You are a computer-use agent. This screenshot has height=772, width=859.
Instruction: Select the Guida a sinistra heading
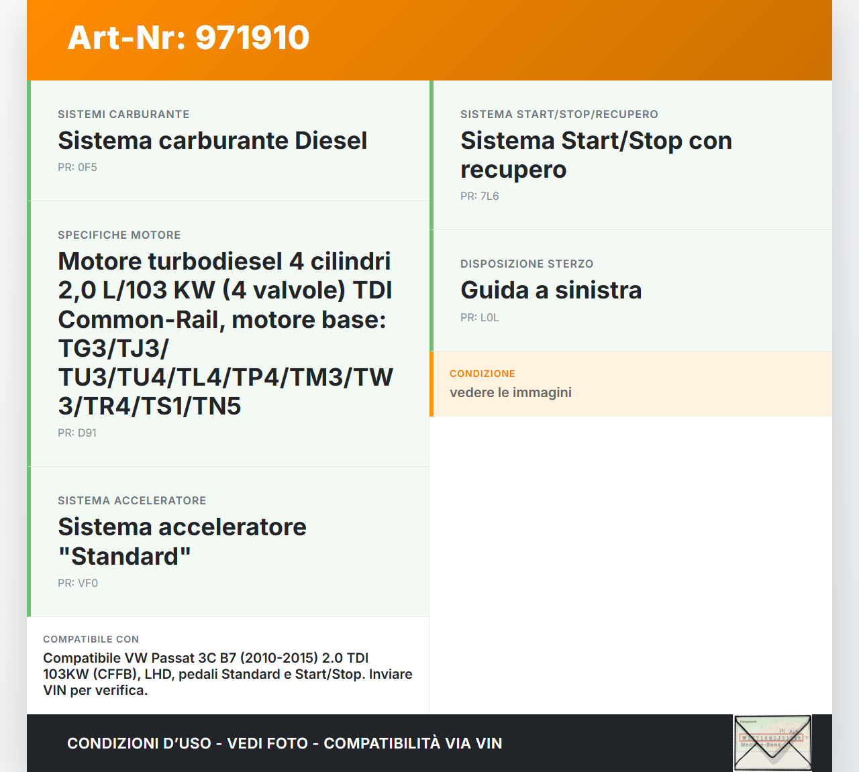click(551, 290)
